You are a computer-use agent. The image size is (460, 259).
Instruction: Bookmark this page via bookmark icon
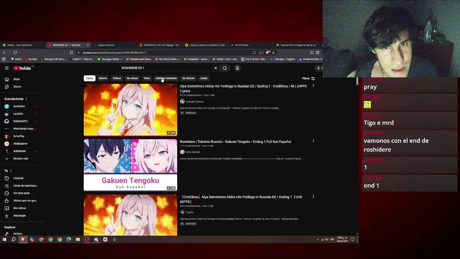click(71, 53)
